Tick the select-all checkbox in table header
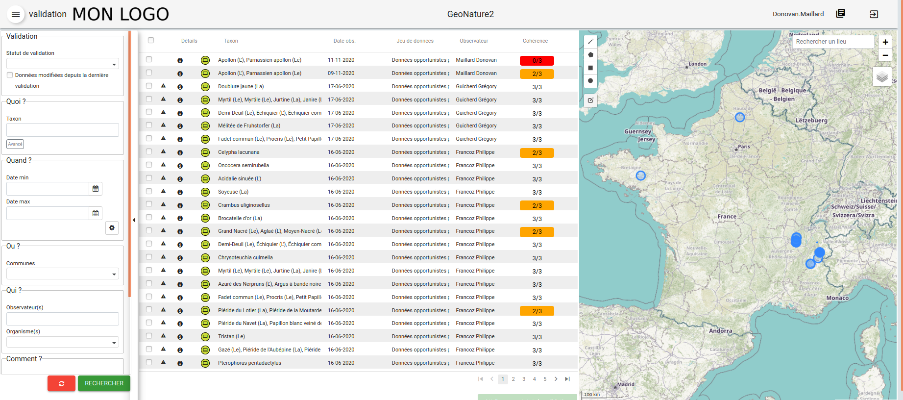Screen dimensions: 903x400 point(151,41)
